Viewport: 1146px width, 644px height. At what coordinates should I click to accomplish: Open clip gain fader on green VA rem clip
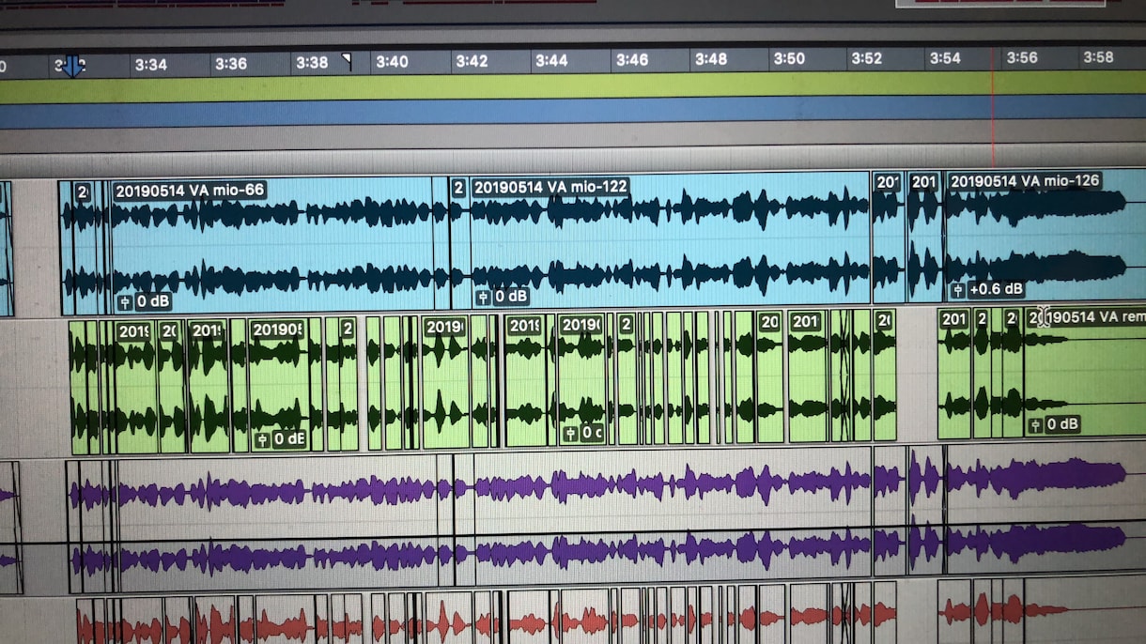click(x=1035, y=425)
